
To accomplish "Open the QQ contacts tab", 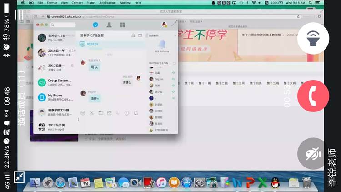I will tap(109, 25).
